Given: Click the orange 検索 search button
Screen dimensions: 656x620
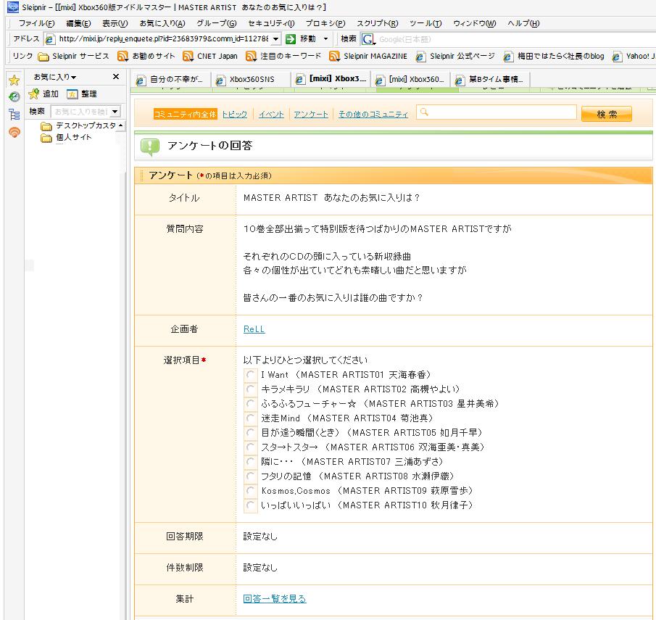Looking at the screenshot, I should (x=607, y=114).
